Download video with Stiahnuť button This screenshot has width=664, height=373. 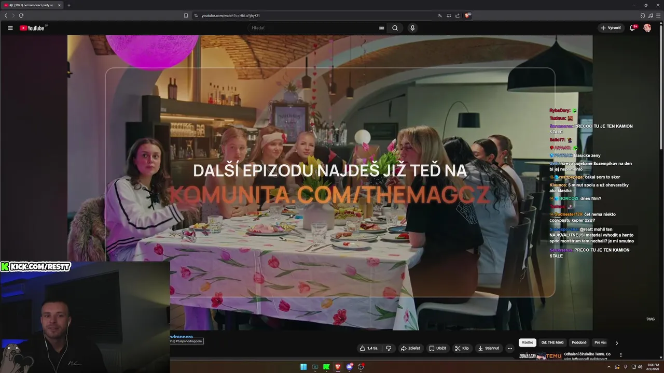coord(489,348)
